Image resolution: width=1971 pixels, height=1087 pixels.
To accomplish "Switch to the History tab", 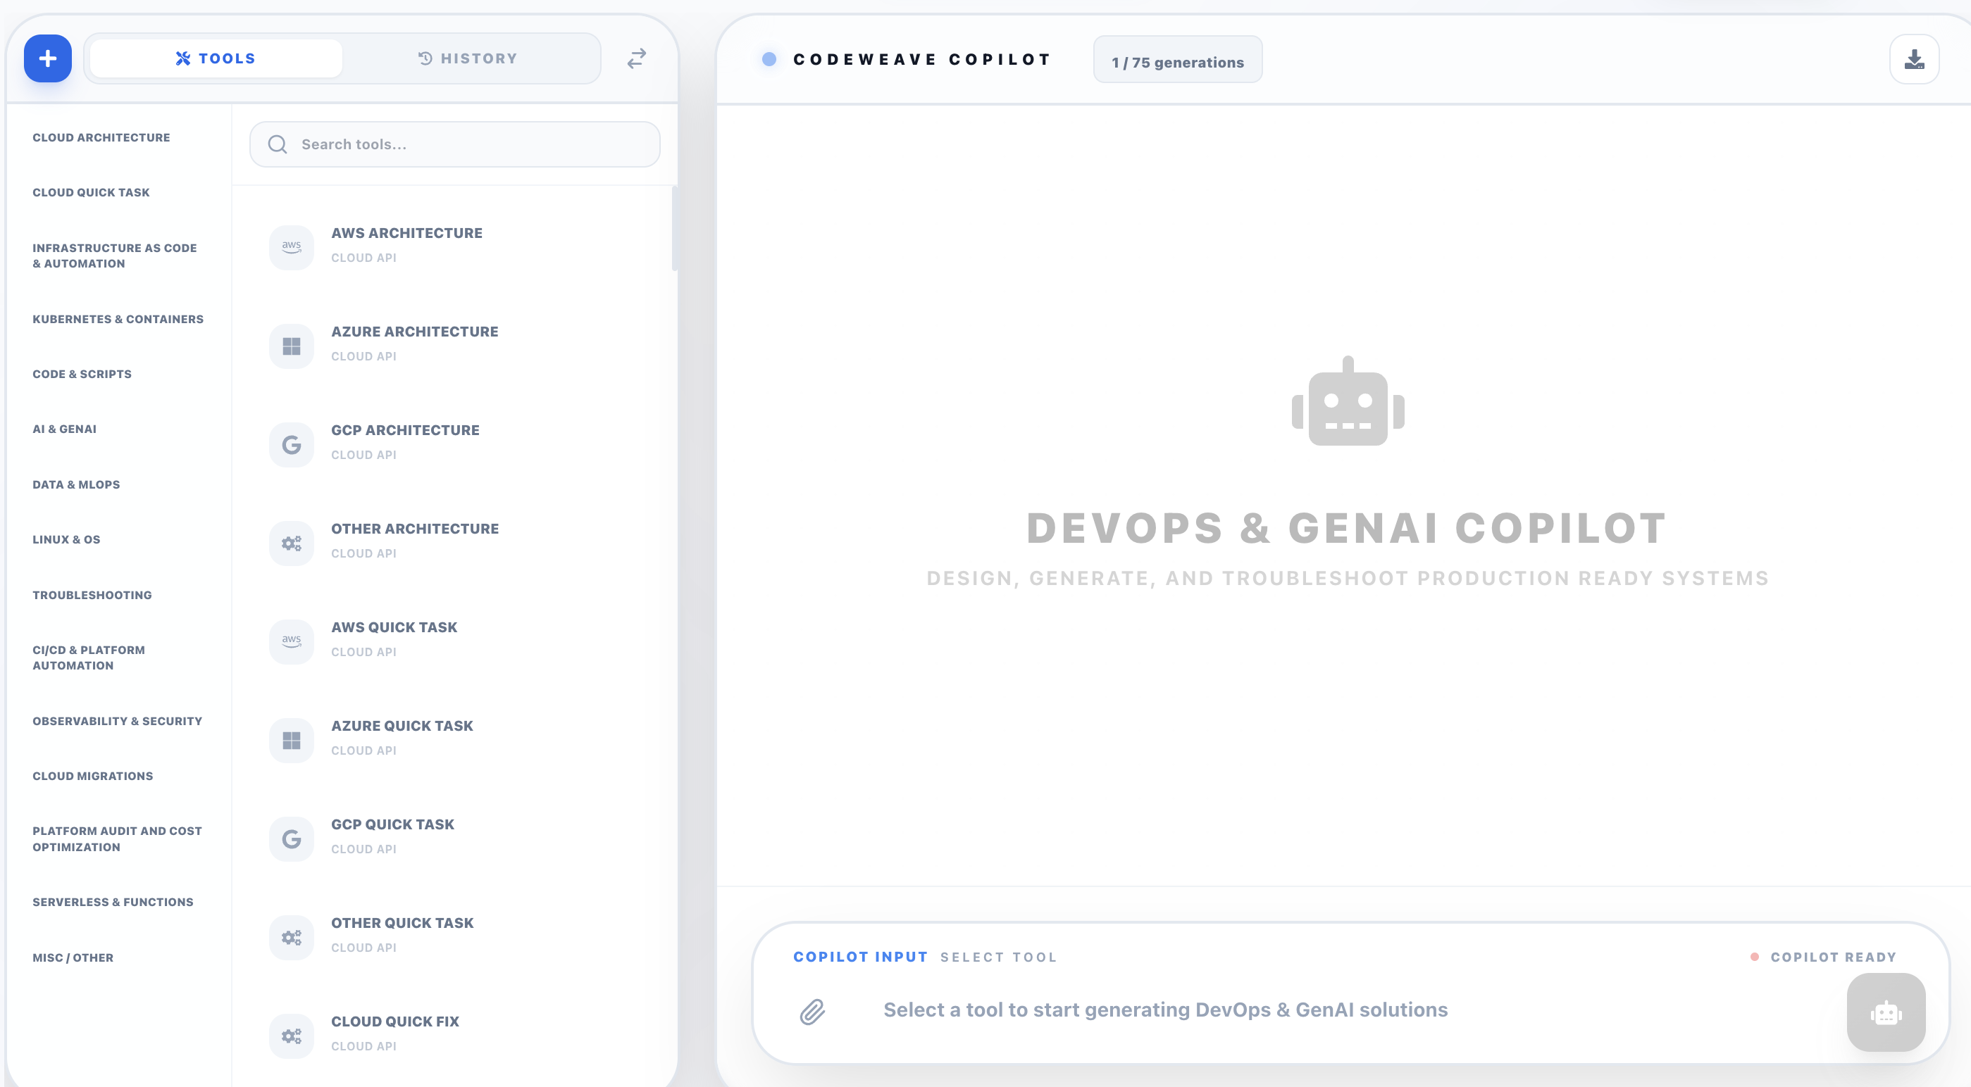I will coord(468,57).
